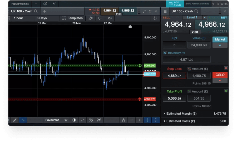The image size is (237, 142).
Task: Uncheck the Boundary Px checkbox
Action: pos(165,53)
